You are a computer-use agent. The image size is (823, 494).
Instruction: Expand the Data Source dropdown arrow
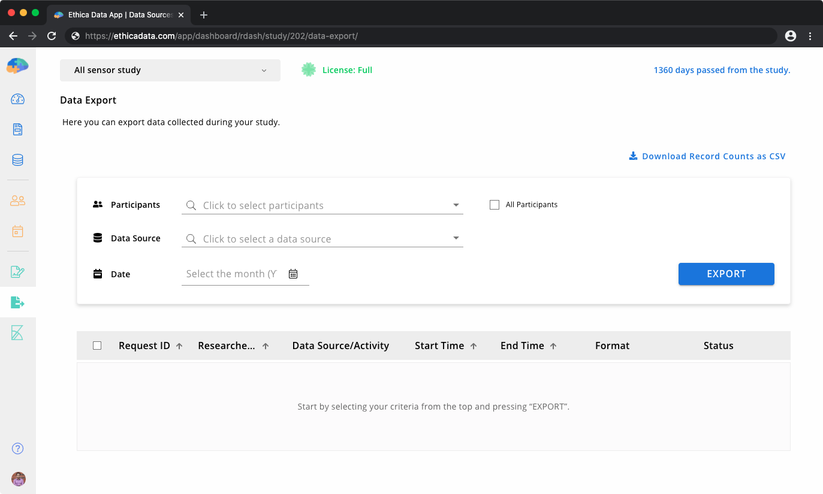[456, 238]
